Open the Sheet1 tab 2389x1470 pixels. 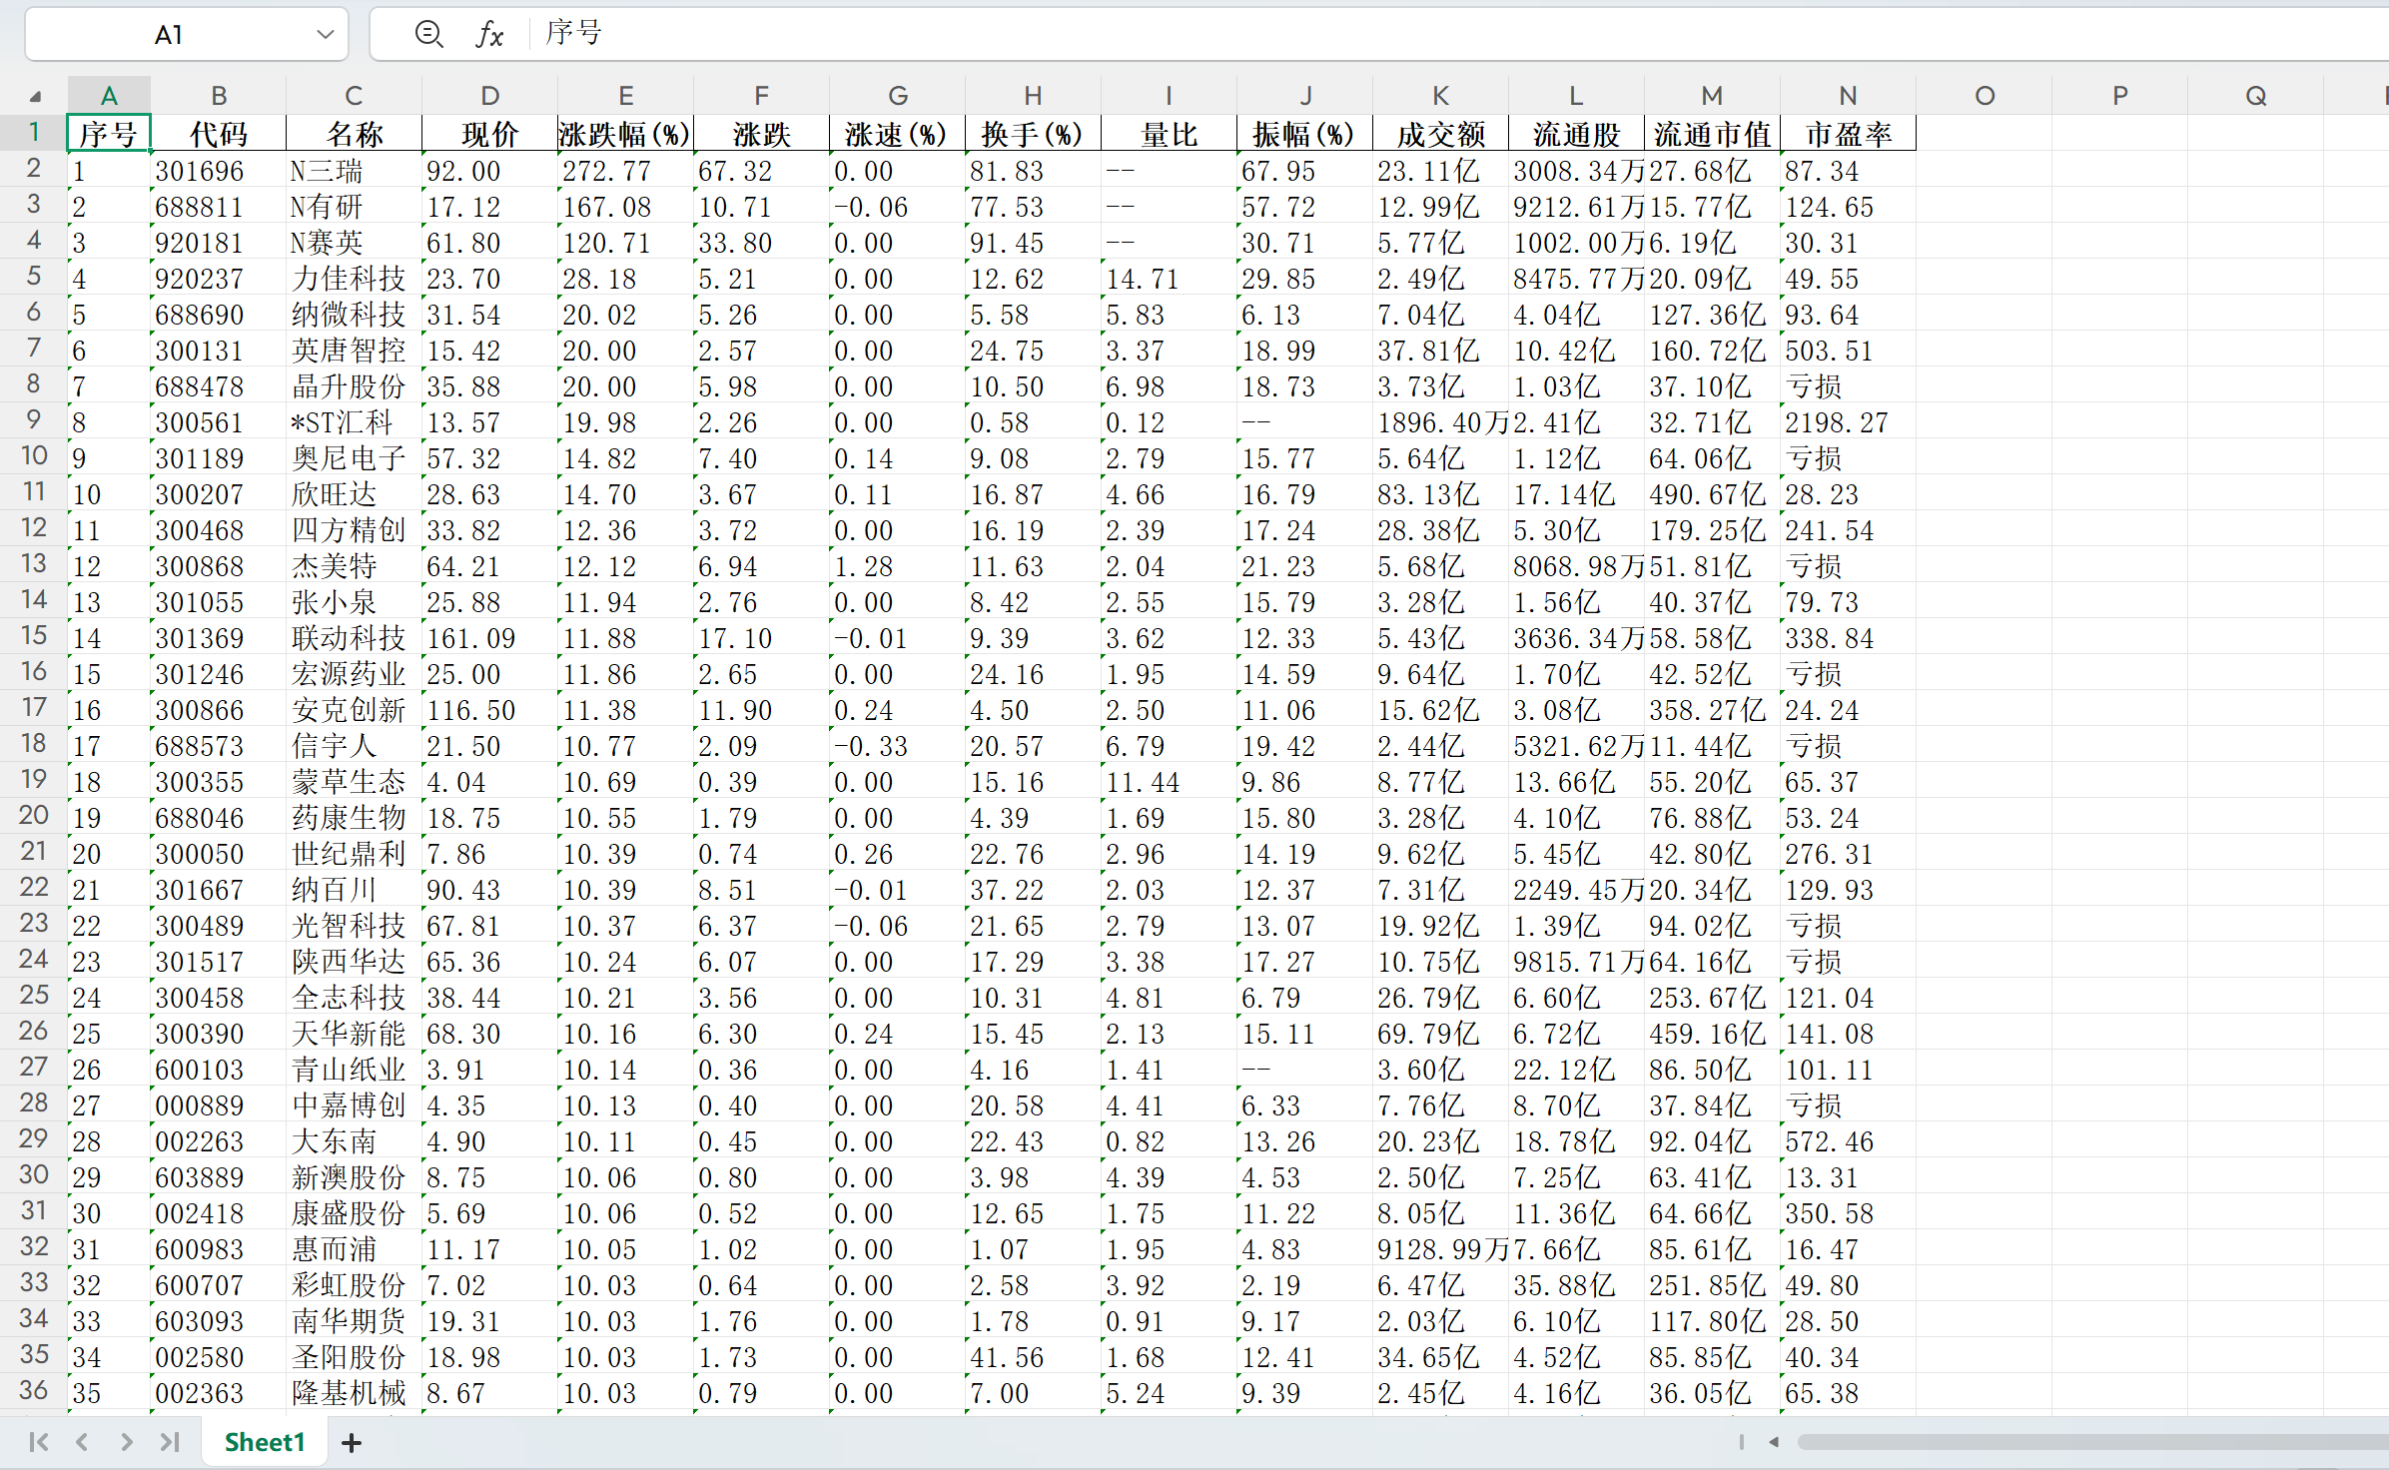pyautogui.click(x=264, y=1442)
